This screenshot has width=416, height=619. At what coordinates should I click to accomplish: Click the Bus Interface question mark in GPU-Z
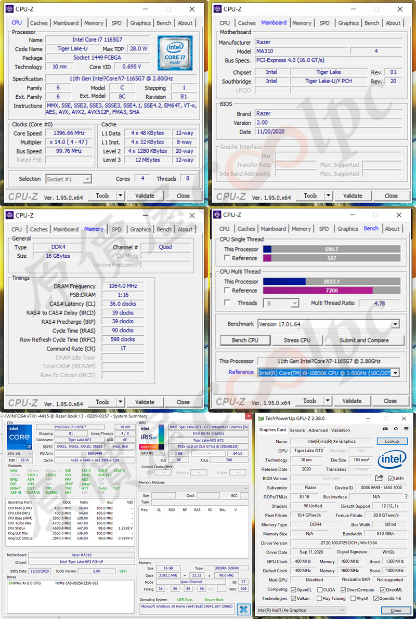[x=406, y=497]
